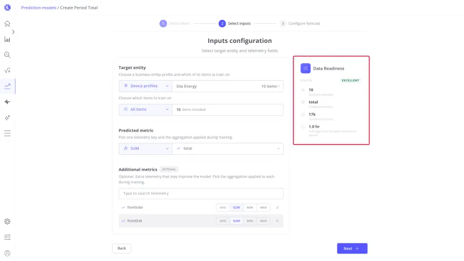
Task: Open the Device profiles dropdown
Action: pos(146,86)
